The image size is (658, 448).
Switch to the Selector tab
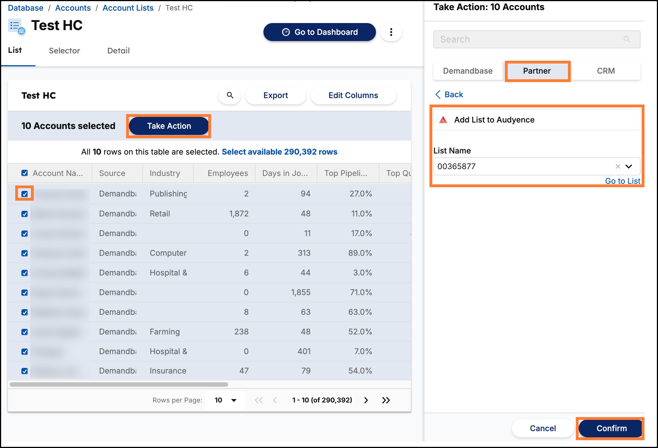[64, 51]
